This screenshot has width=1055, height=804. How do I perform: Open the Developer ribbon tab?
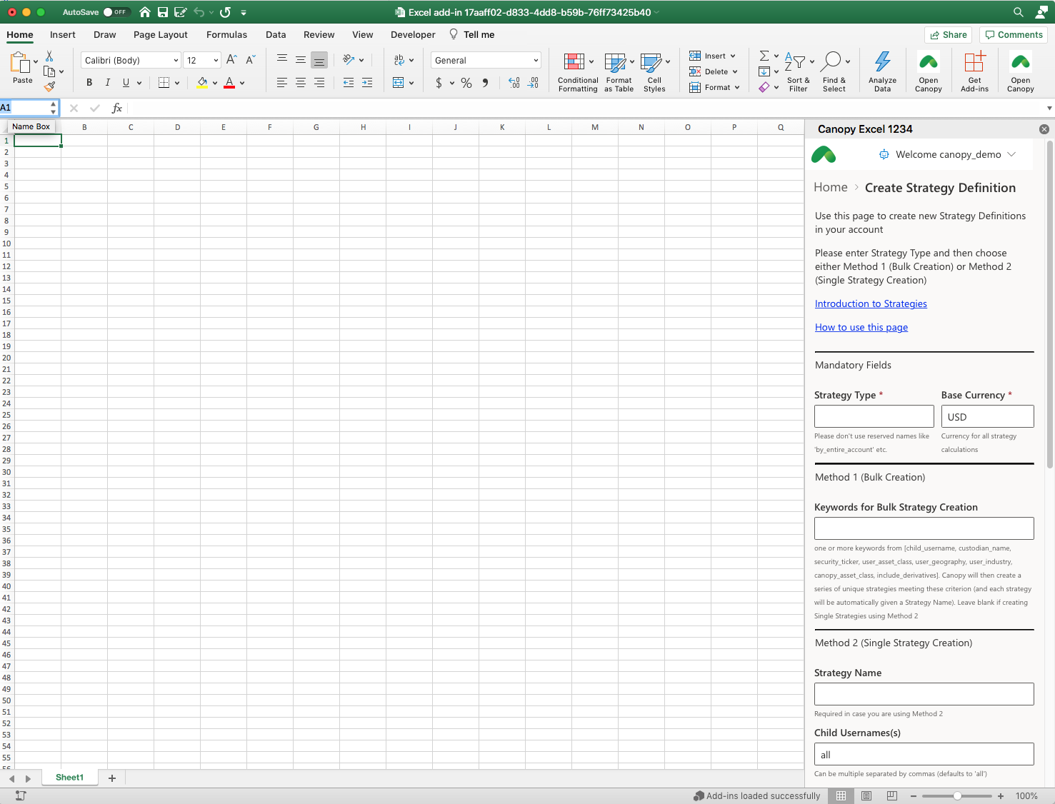coord(413,34)
